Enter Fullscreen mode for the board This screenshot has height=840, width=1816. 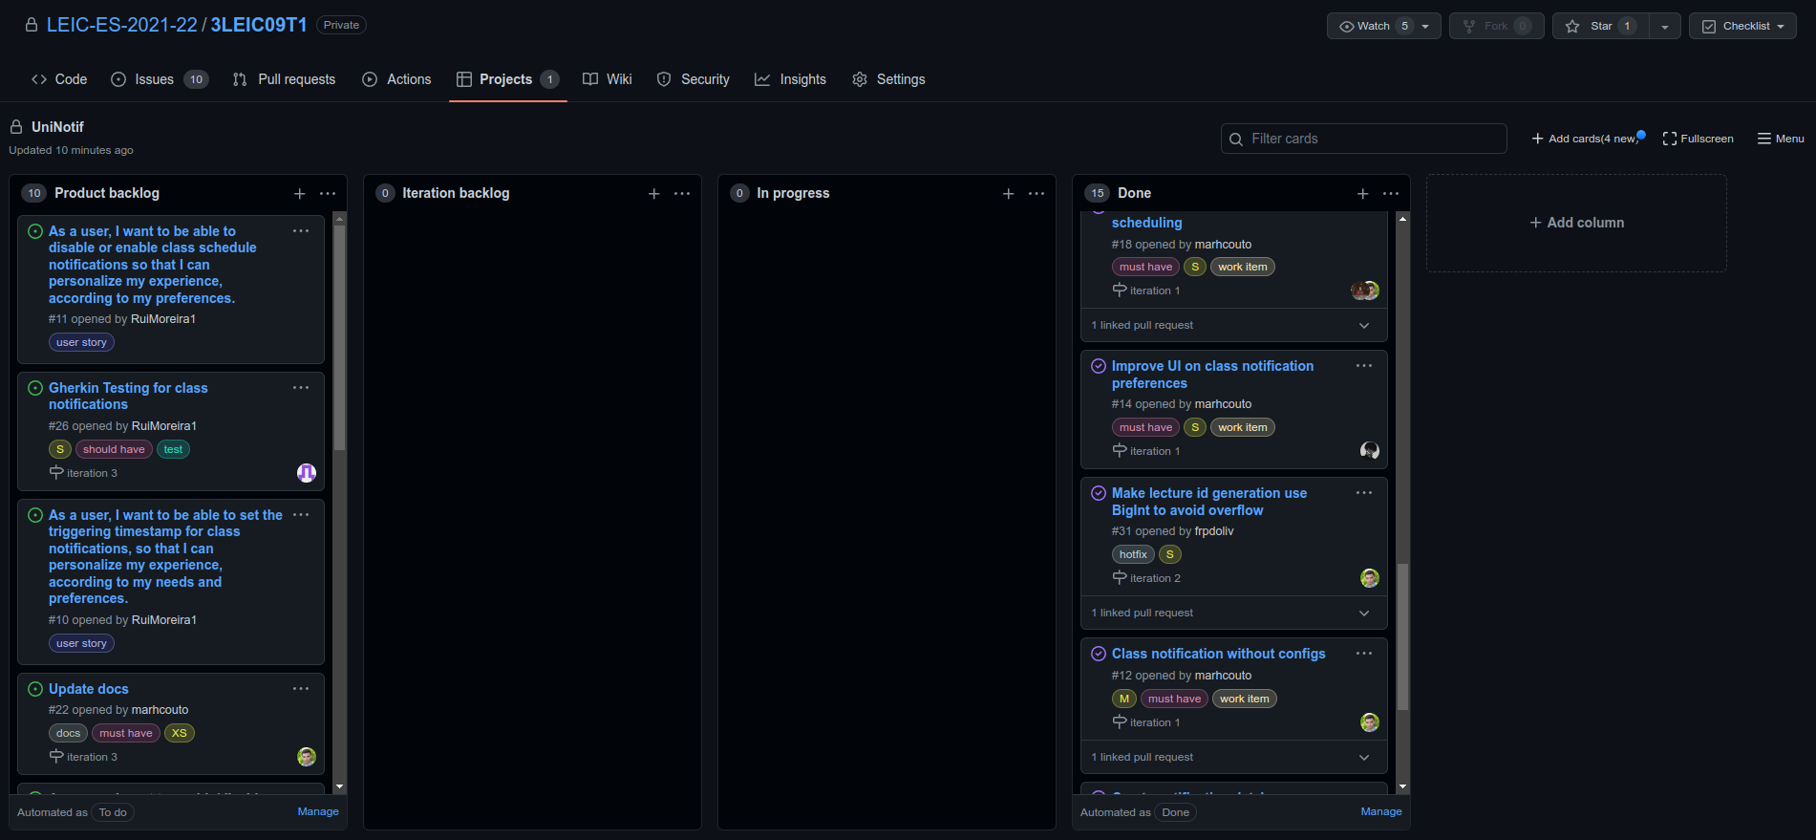click(1698, 139)
